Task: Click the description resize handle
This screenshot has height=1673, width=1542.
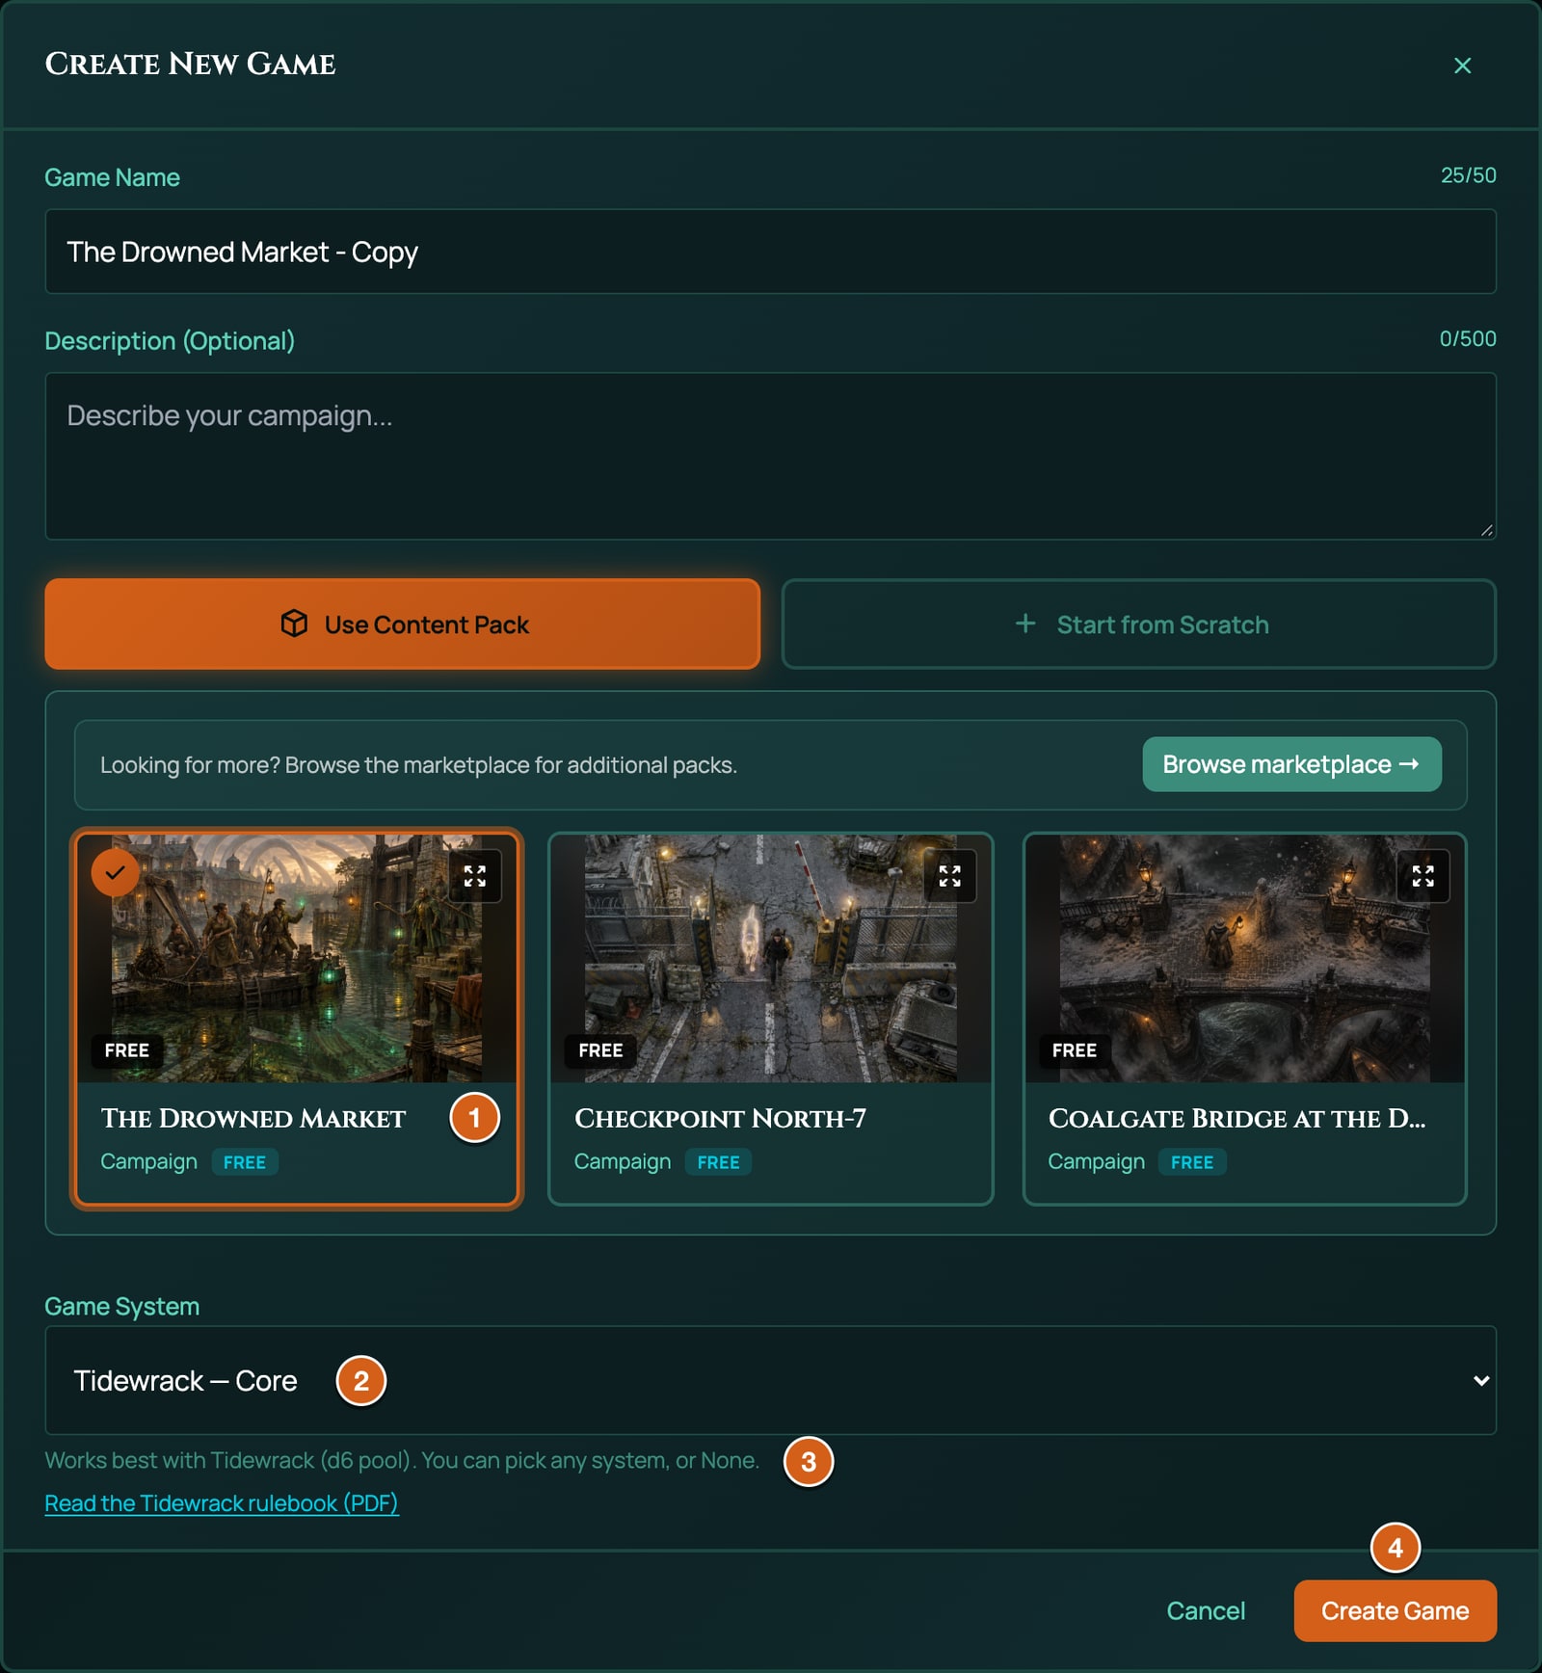Action: (1486, 530)
